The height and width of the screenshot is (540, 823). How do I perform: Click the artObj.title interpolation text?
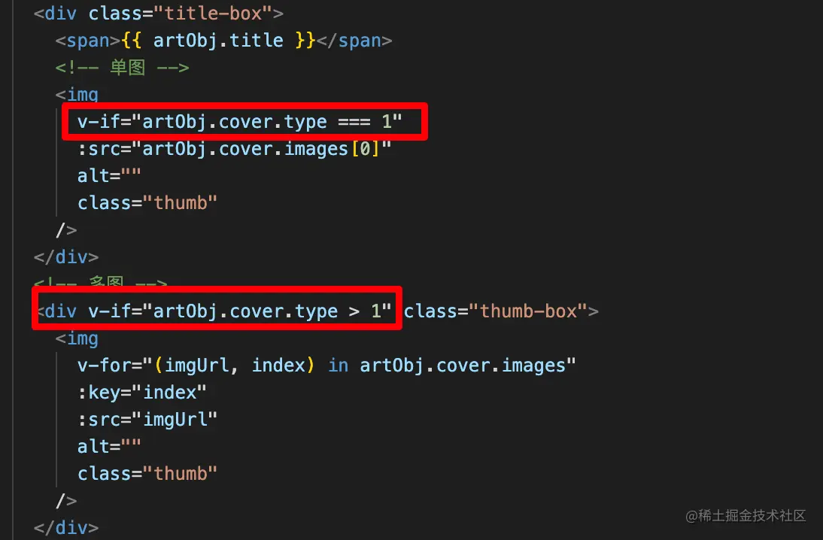(218, 41)
